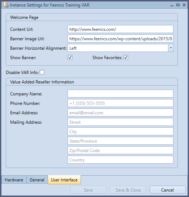The width and height of the screenshot is (189, 197).
Task: Click the Email Address input field
Action: coord(120,112)
